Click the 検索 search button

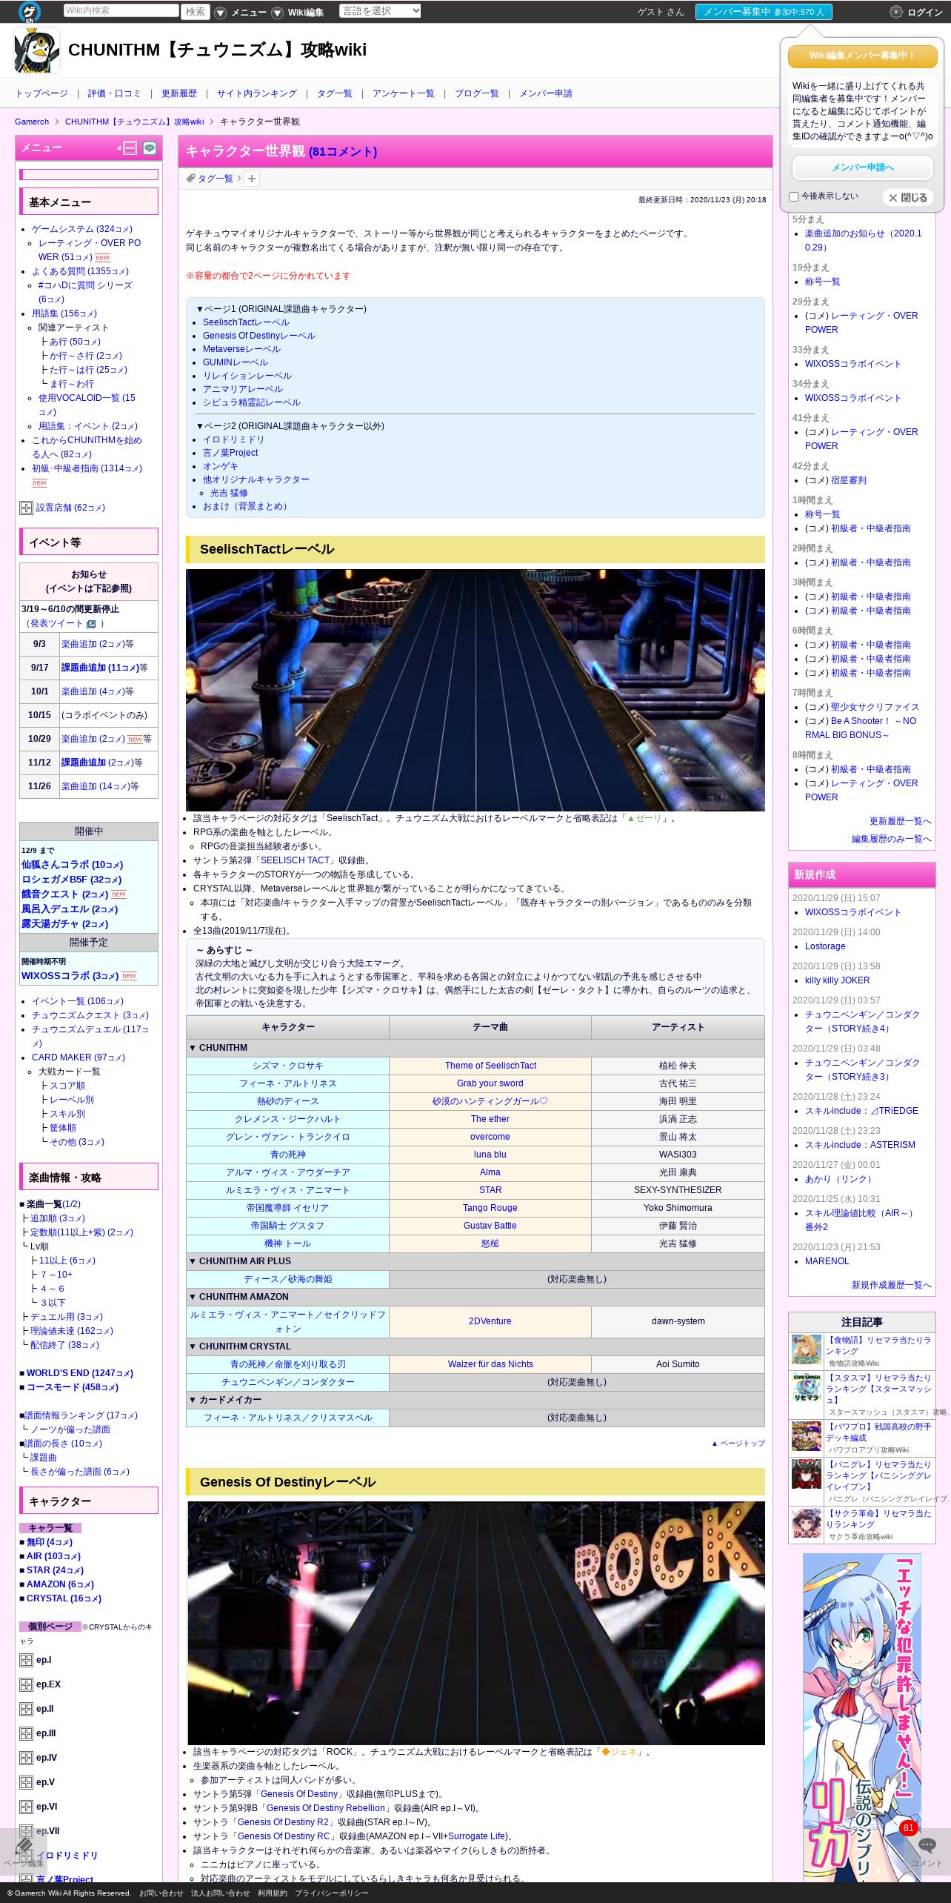tap(196, 12)
